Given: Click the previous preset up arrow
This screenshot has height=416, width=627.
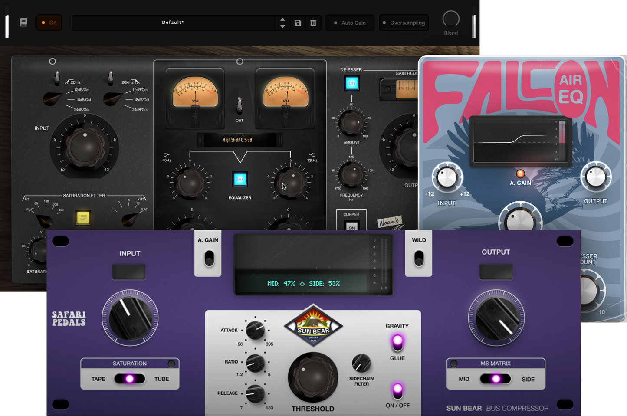Looking at the screenshot, I should click(282, 20).
